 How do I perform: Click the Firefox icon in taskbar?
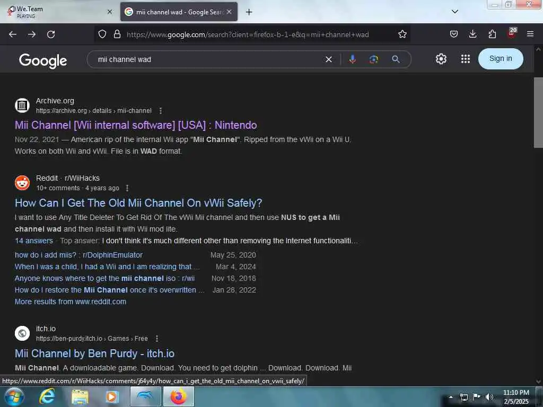coord(178,396)
